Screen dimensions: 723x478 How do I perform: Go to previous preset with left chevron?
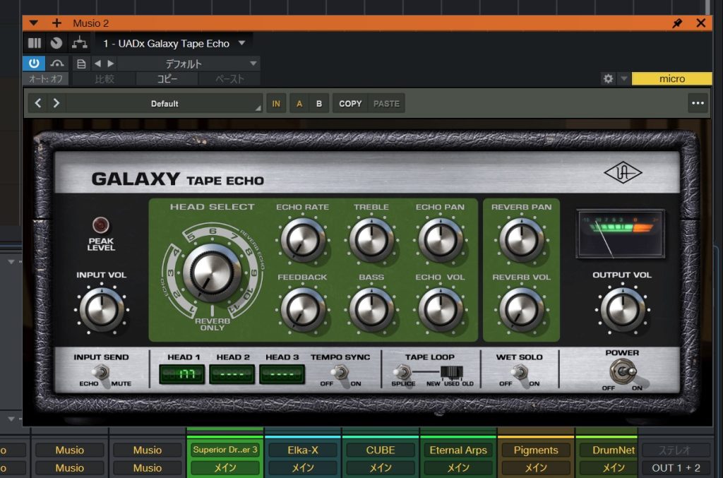38,103
